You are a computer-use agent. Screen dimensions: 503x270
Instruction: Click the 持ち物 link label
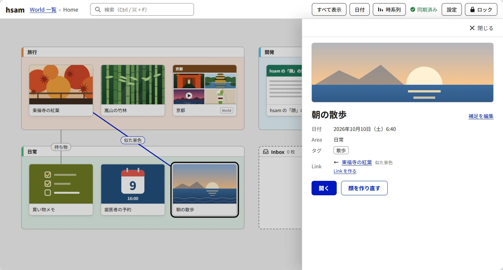click(61, 147)
